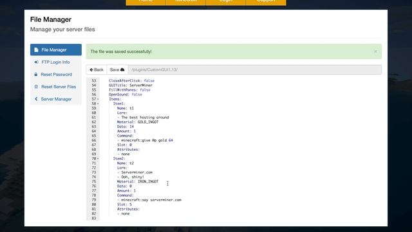Click the Reset Server Files trash icon
This screenshot has width=412, height=232.
click(36, 86)
